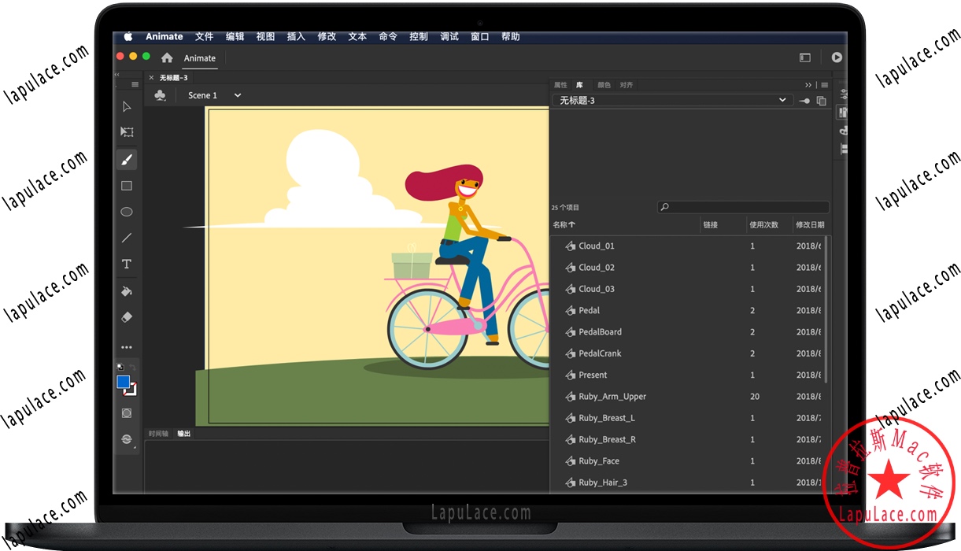Select the Free Transform tool
Screen dimensions: 961x551
point(127,131)
